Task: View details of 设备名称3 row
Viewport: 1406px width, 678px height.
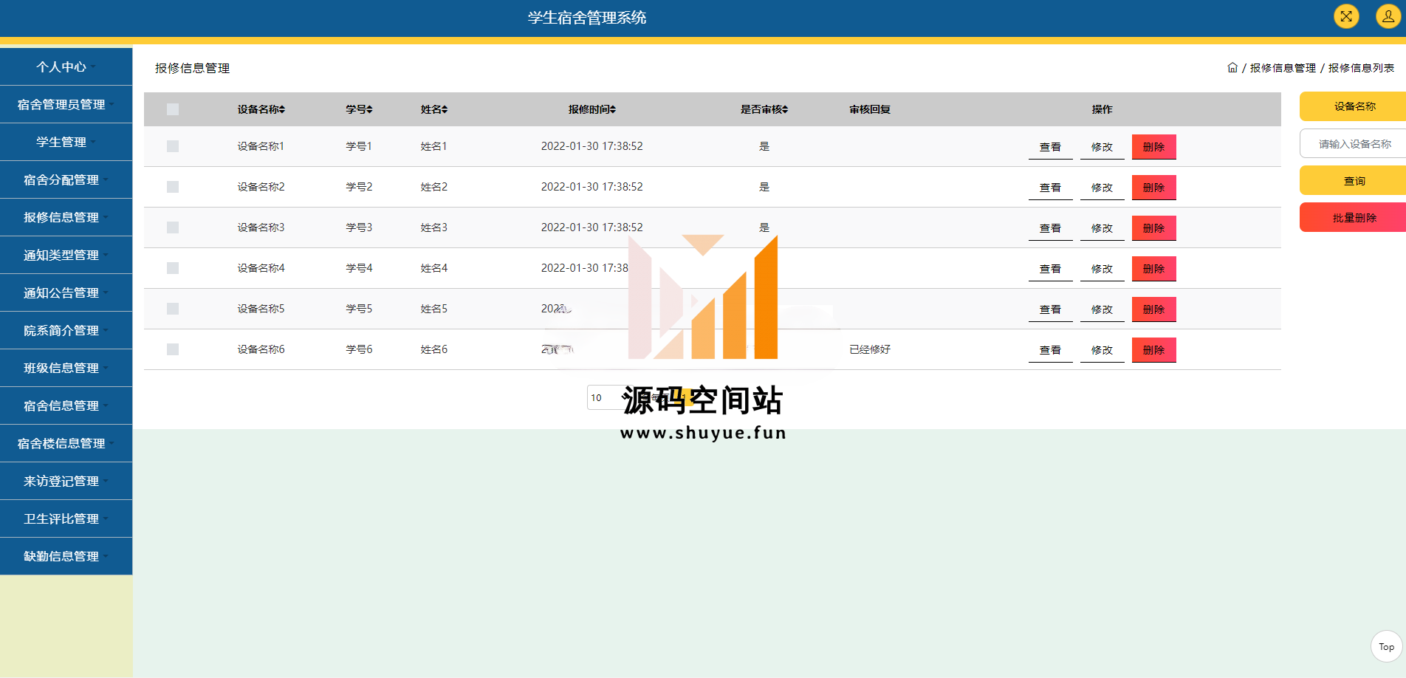Action: [1050, 228]
